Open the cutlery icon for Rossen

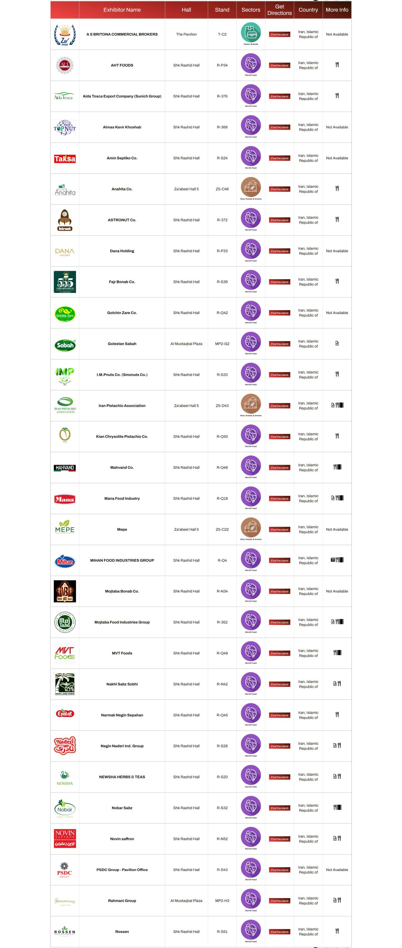[337, 931]
